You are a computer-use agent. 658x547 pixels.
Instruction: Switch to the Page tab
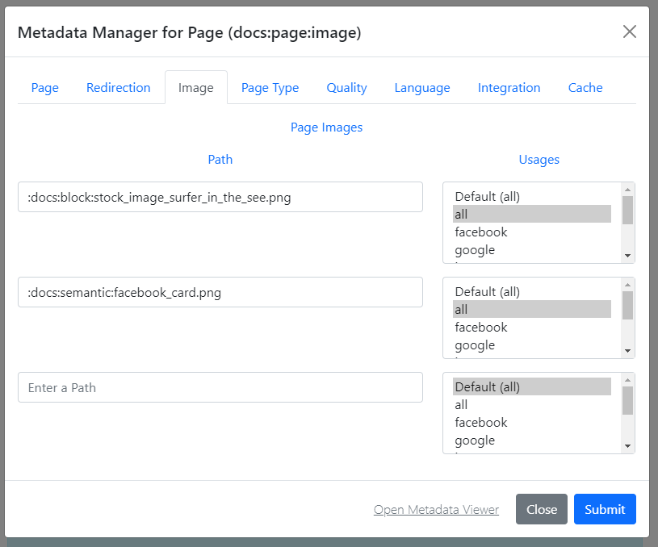click(44, 87)
